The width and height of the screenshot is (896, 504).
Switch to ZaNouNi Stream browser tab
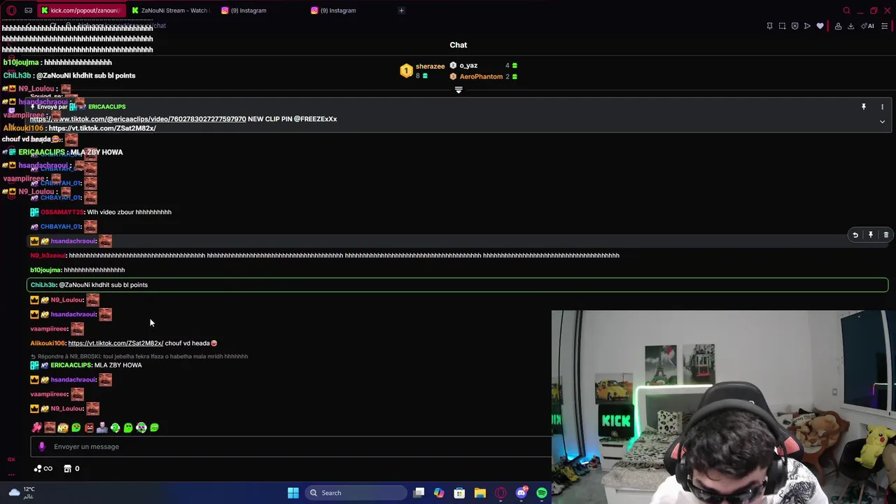tap(170, 10)
